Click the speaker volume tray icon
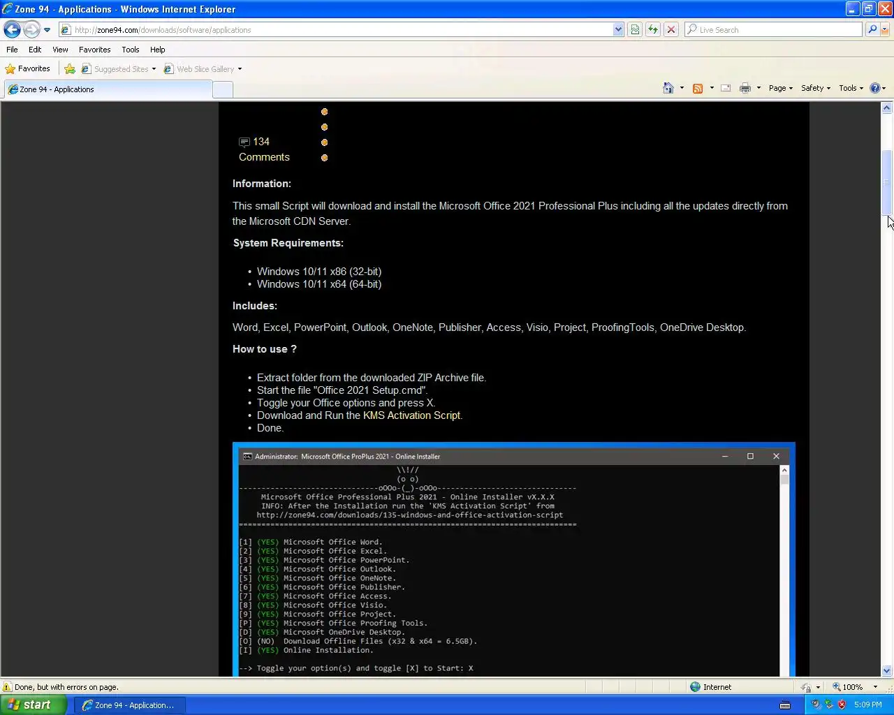This screenshot has width=894, height=715. click(x=816, y=705)
